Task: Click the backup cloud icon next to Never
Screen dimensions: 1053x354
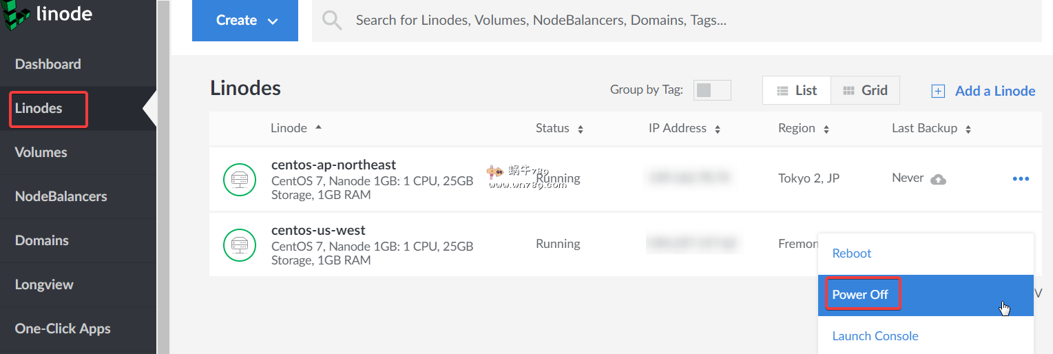Action: pos(938,179)
